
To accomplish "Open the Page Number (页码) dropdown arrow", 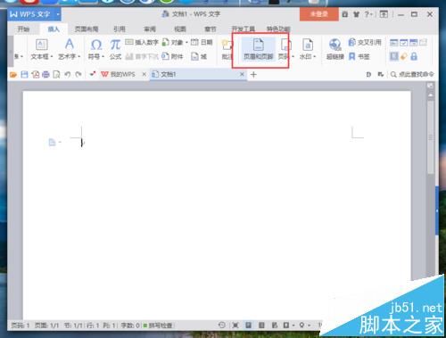I will [x=293, y=56].
